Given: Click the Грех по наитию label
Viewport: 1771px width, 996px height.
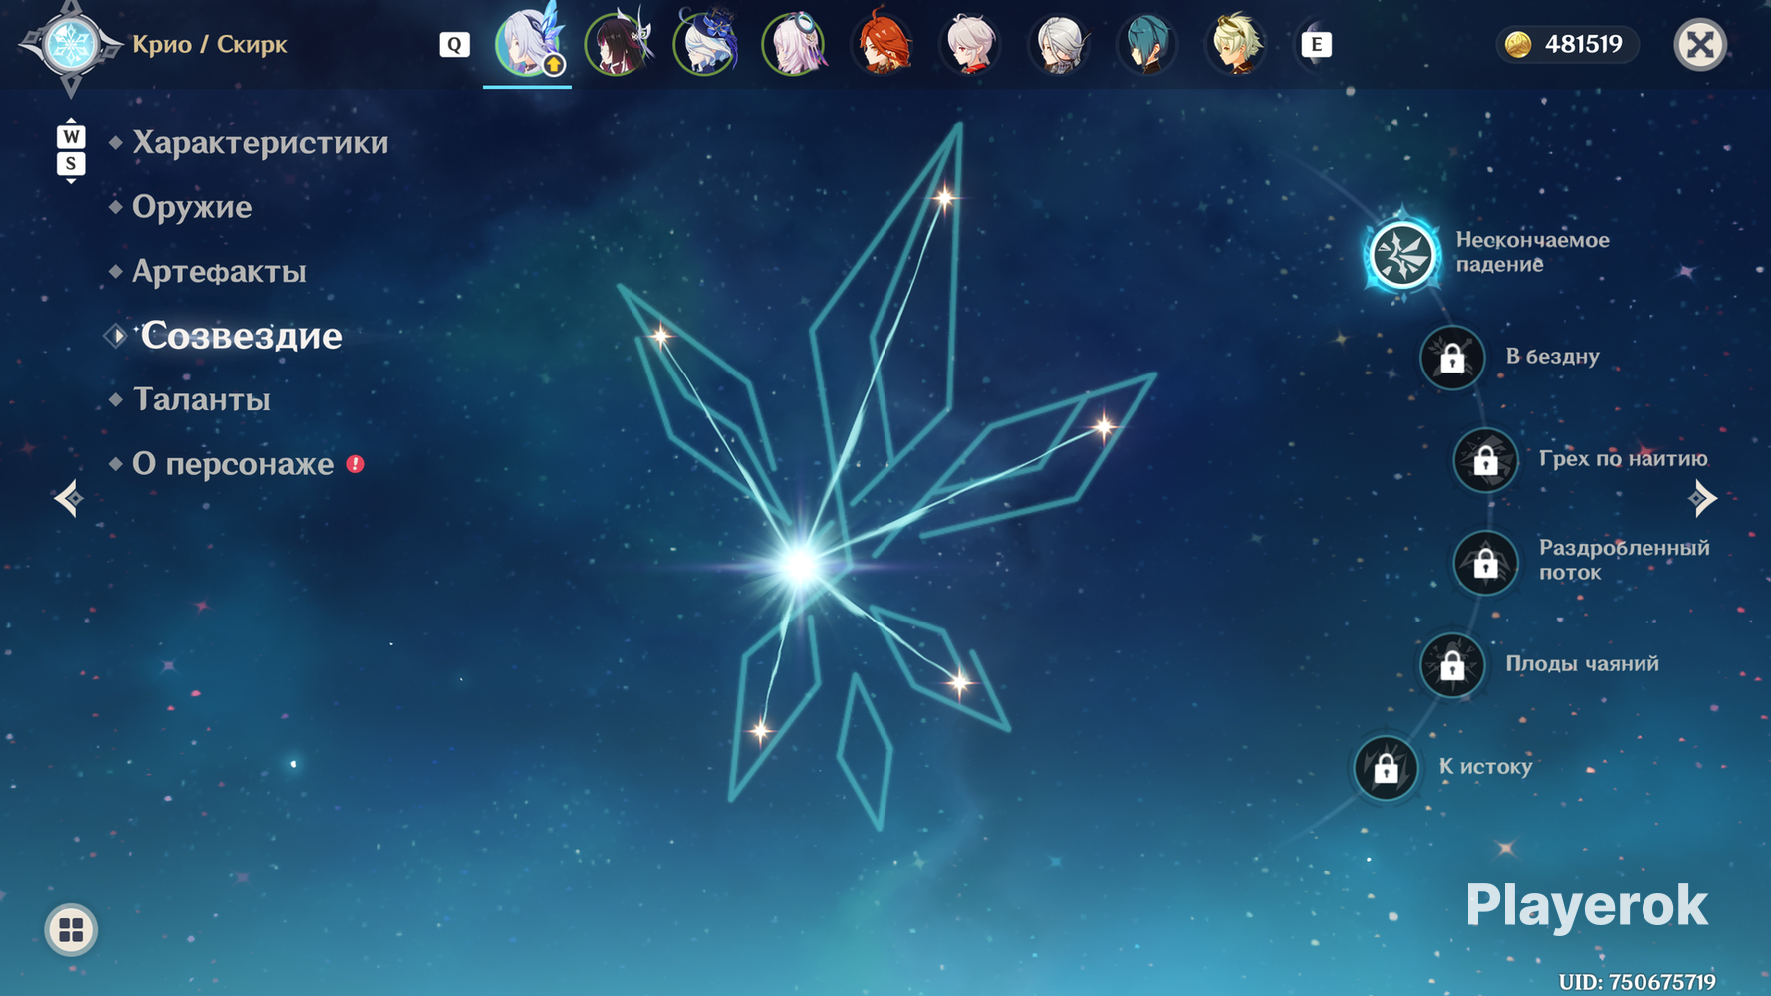Looking at the screenshot, I should click(x=1623, y=459).
